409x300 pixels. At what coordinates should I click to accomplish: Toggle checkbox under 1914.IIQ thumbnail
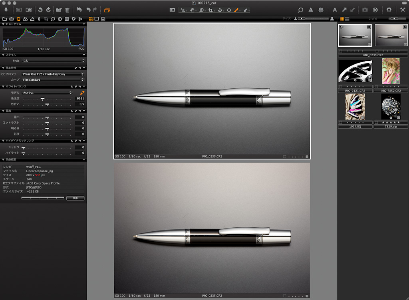click(x=340, y=123)
